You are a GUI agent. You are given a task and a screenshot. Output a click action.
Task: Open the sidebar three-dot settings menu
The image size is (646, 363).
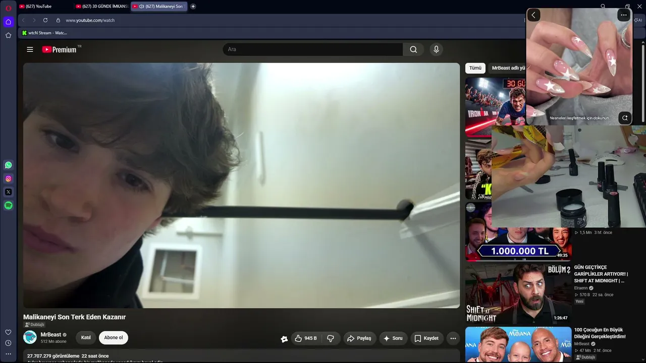point(8,354)
